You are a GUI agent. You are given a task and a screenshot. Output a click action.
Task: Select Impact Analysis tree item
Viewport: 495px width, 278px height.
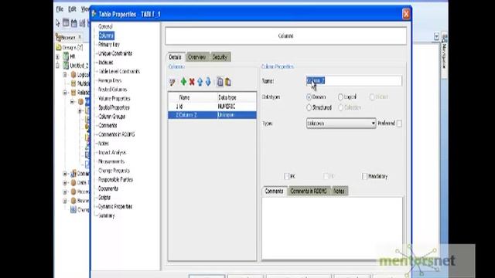(x=112, y=153)
